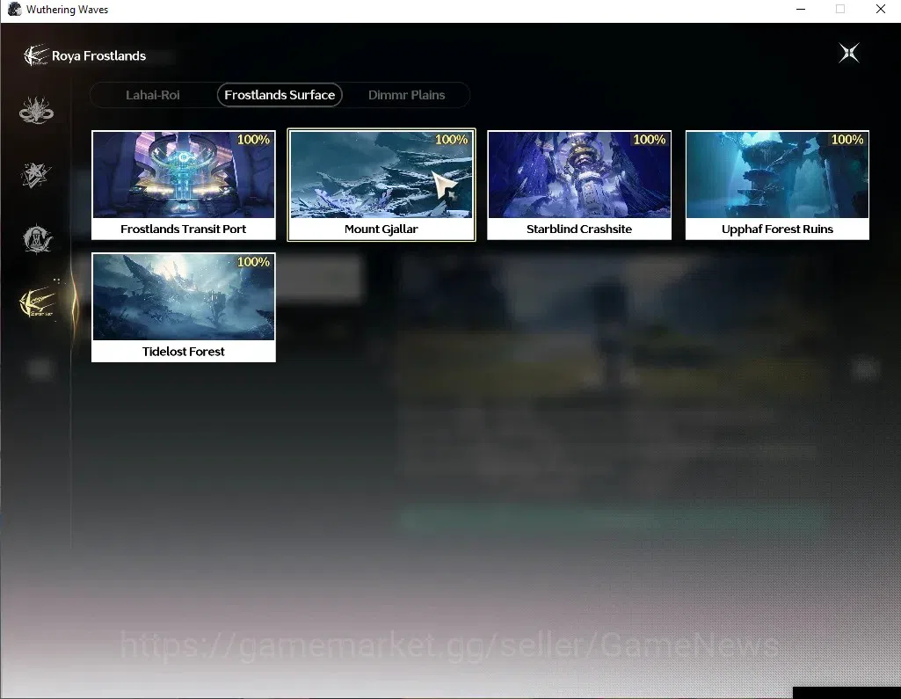
Task: Click 100% badge on Frostlands Transit Port
Action: [253, 139]
